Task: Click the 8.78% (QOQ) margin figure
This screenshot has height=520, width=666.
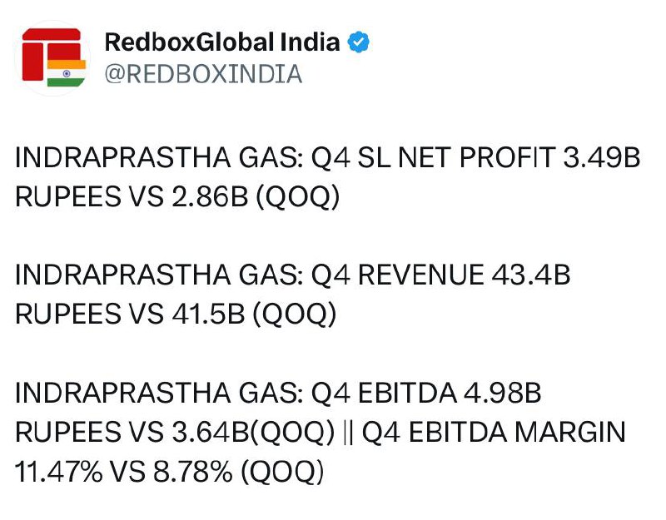Action: [x=238, y=471]
